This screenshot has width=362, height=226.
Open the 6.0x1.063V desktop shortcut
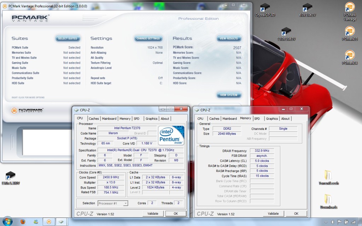click(x=307, y=10)
